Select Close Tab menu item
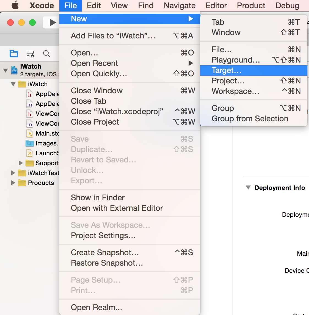 coord(130,101)
